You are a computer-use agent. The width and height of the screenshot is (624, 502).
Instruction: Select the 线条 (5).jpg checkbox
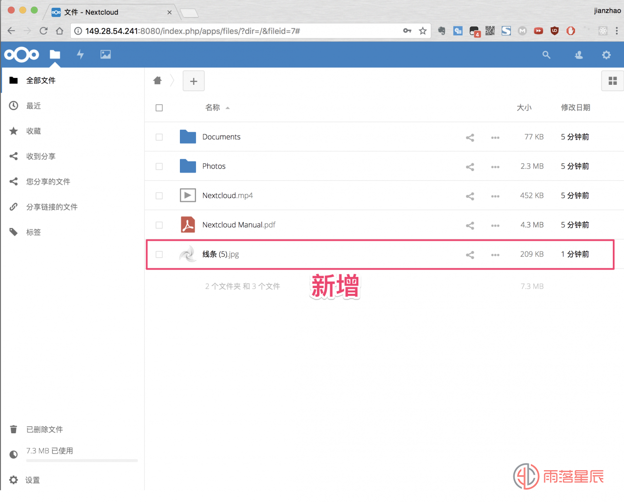point(159,254)
